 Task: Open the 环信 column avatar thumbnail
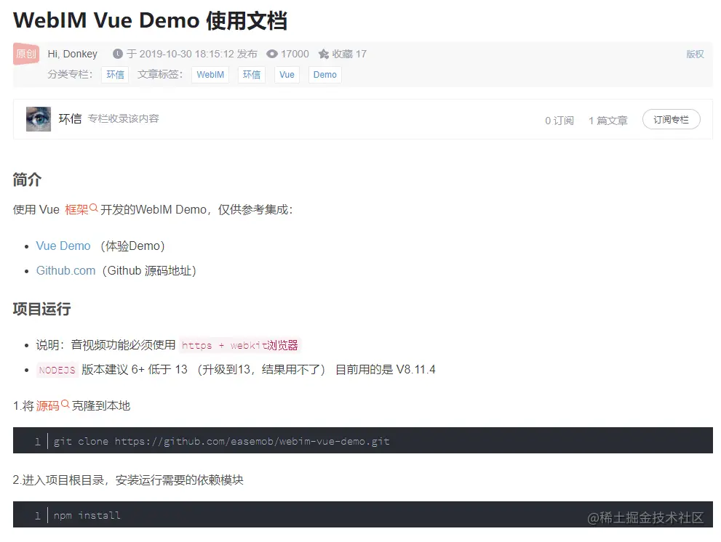click(39, 119)
